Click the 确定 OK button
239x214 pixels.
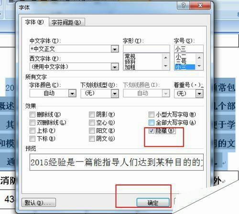point(153,203)
